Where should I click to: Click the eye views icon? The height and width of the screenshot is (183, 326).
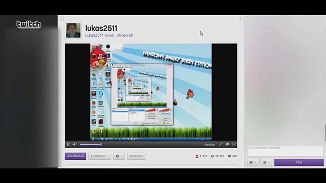click(212, 156)
